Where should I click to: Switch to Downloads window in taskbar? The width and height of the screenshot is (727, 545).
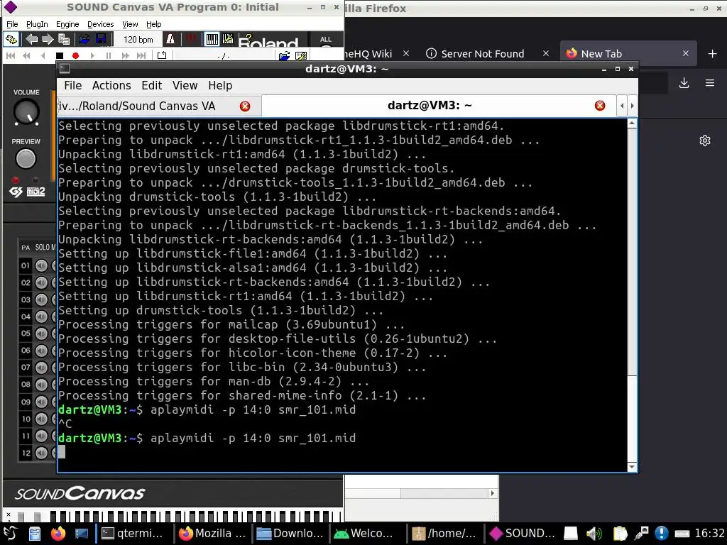click(x=290, y=534)
